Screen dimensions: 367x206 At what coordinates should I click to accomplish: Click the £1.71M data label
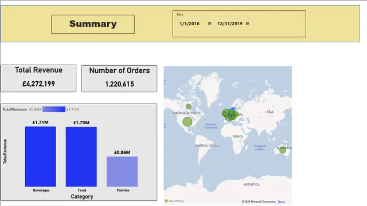tap(41, 122)
